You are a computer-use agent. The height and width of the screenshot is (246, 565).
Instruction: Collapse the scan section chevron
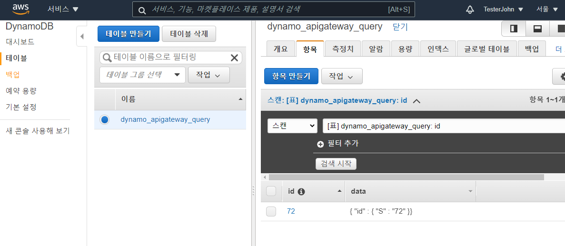click(x=416, y=101)
